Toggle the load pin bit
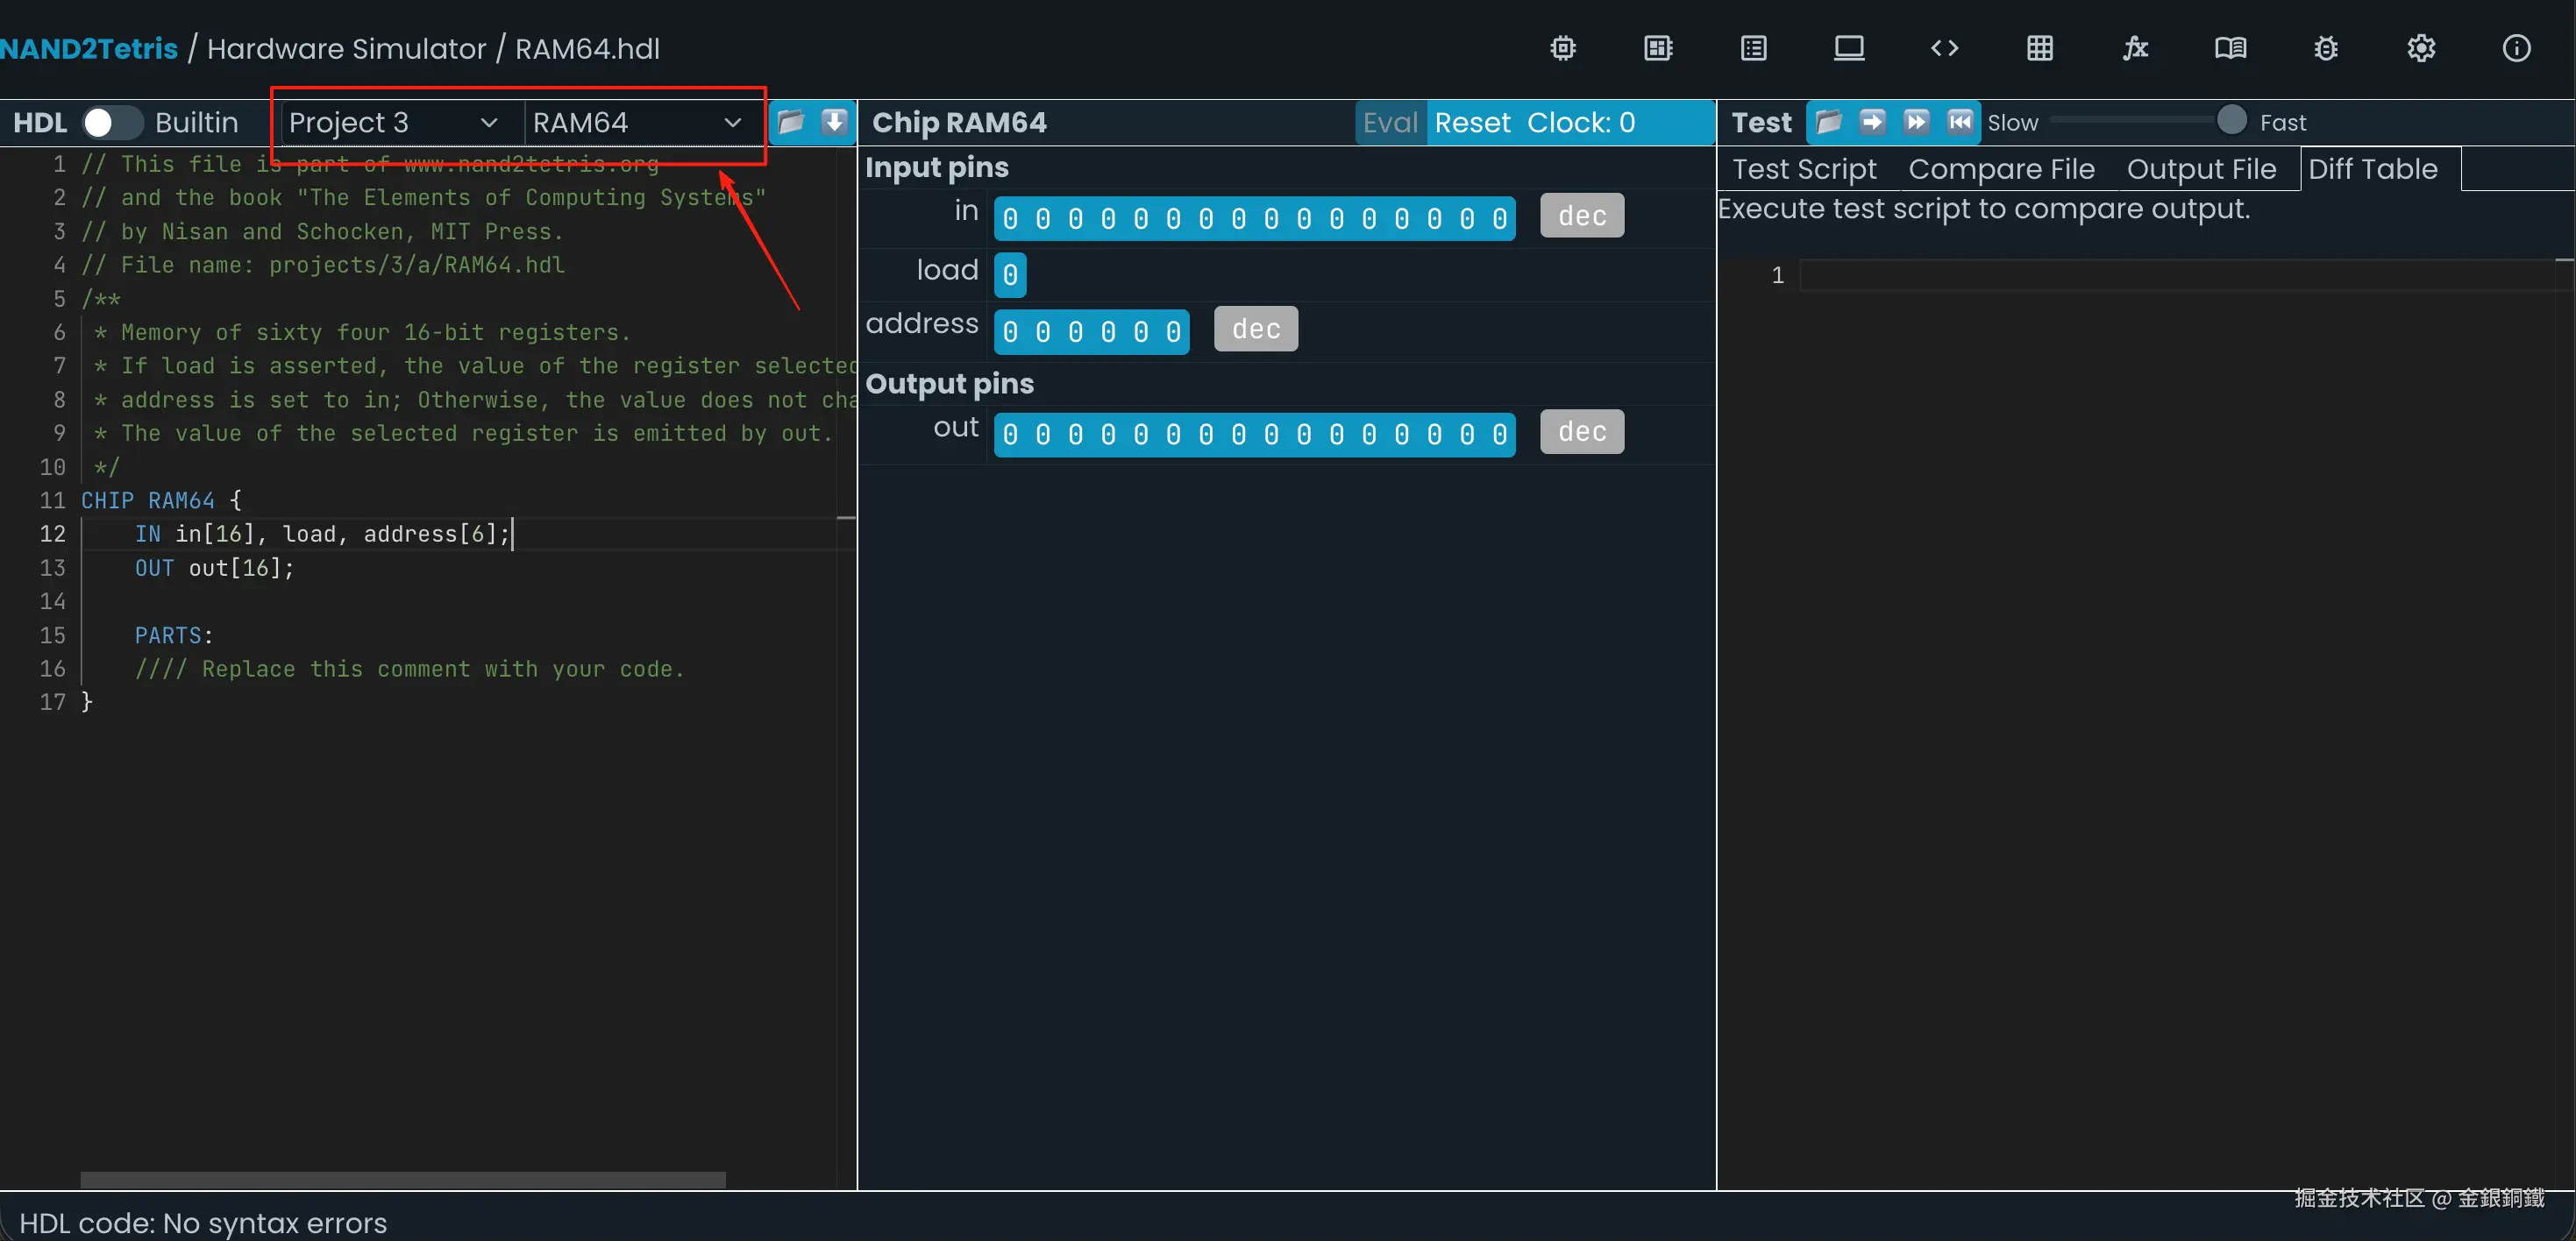This screenshot has height=1241, width=2576. click(x=1009, y=275)
